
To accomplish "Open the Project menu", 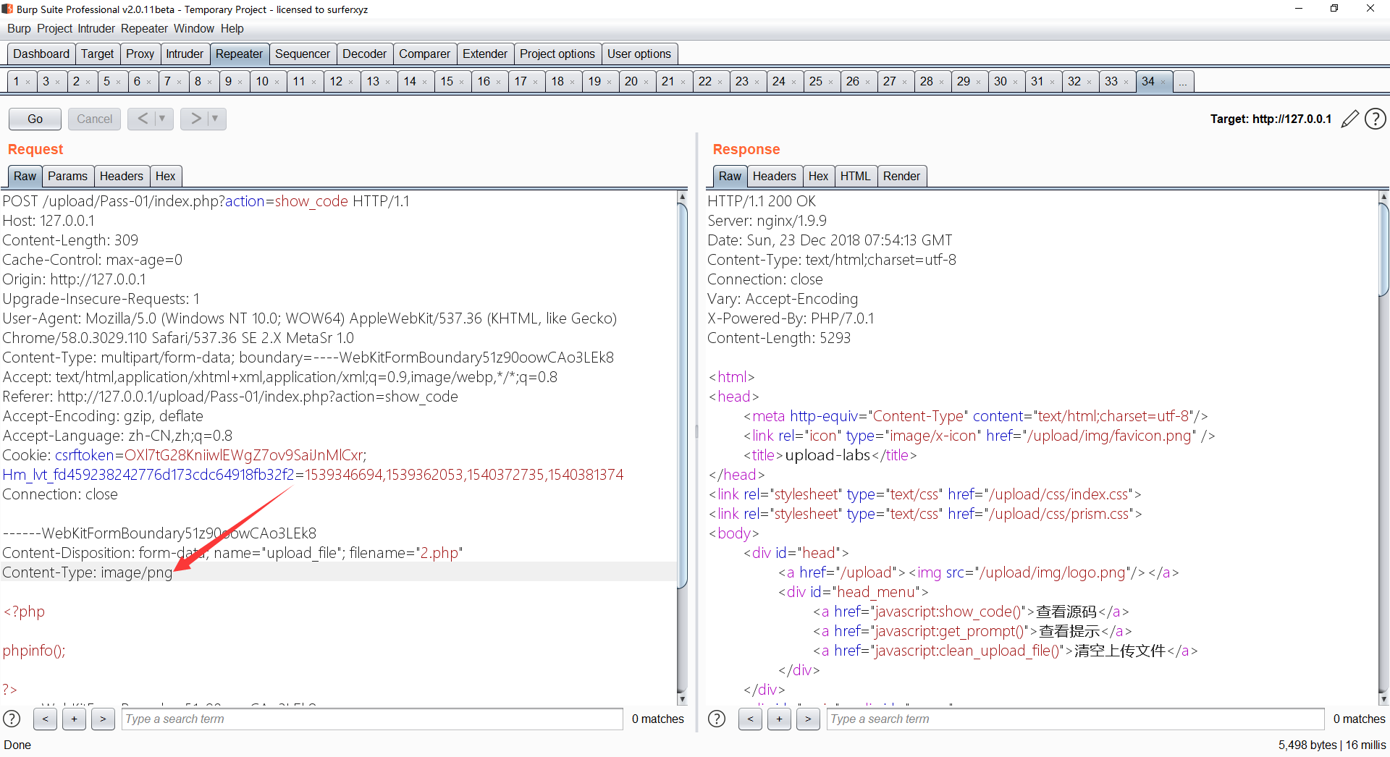I will pyautogui.click(x=54, y=28).
